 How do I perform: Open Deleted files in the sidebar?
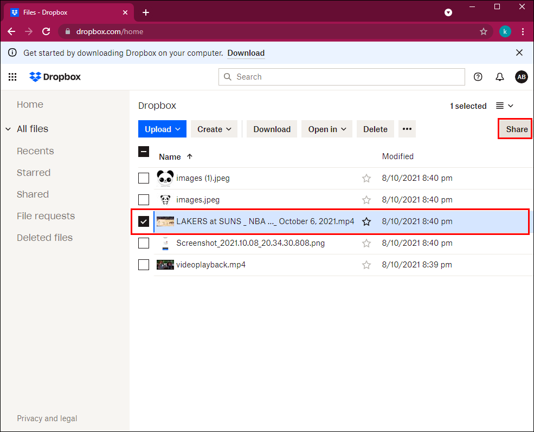tap(45, 238)
